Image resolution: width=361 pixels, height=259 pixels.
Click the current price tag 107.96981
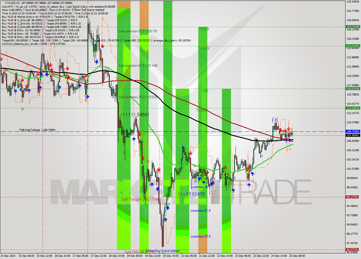(x=353, y=135)
